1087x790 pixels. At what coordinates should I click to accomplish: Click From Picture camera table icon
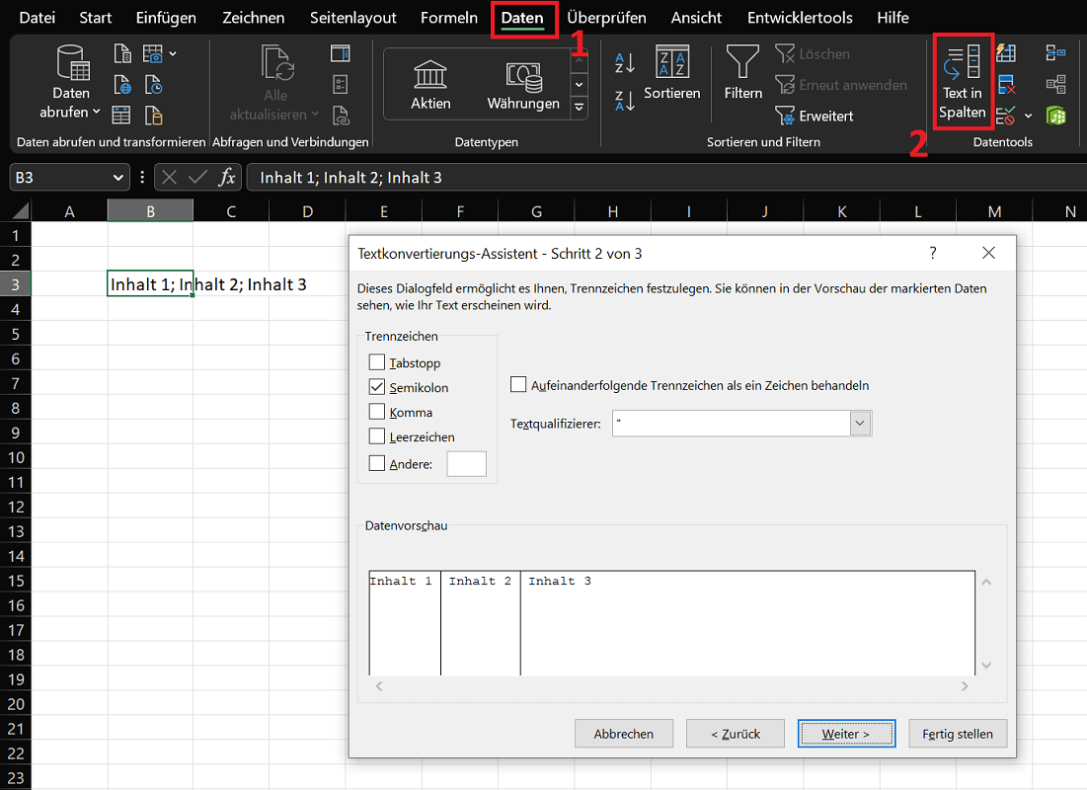click(x=152, y=53)
